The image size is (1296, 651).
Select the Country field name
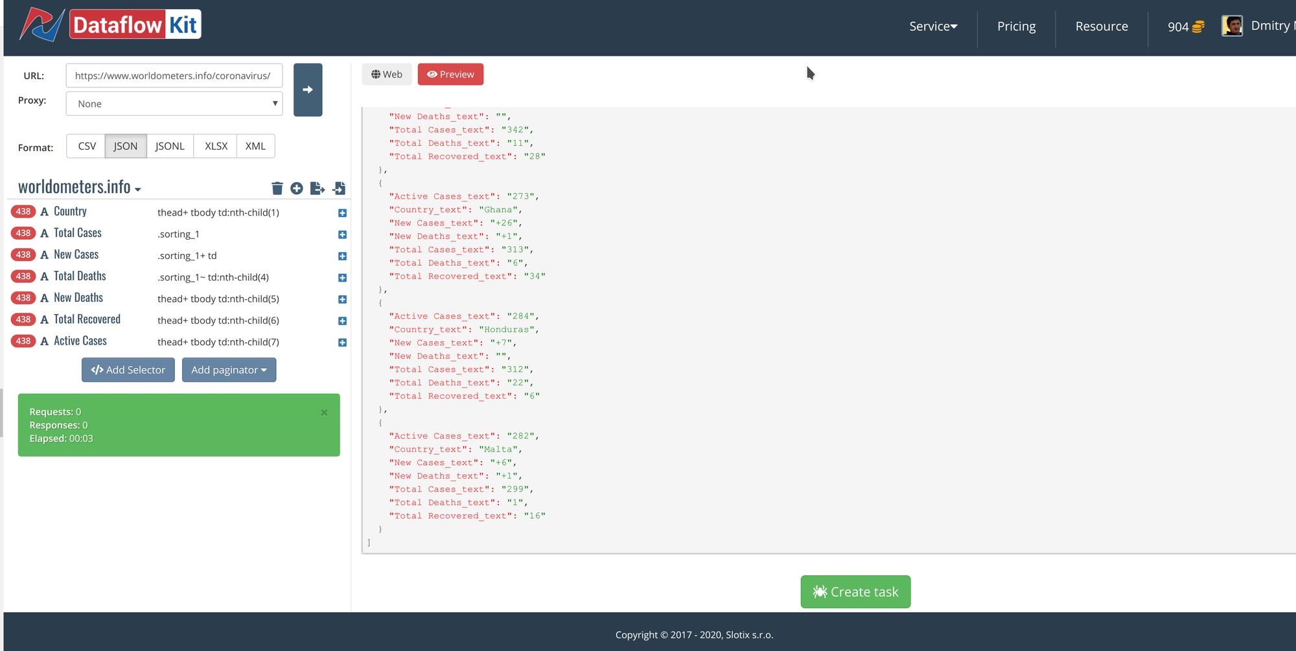point(70,211)
